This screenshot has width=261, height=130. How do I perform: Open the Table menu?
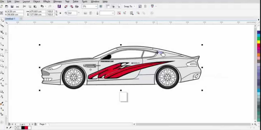tap(76, 1)
